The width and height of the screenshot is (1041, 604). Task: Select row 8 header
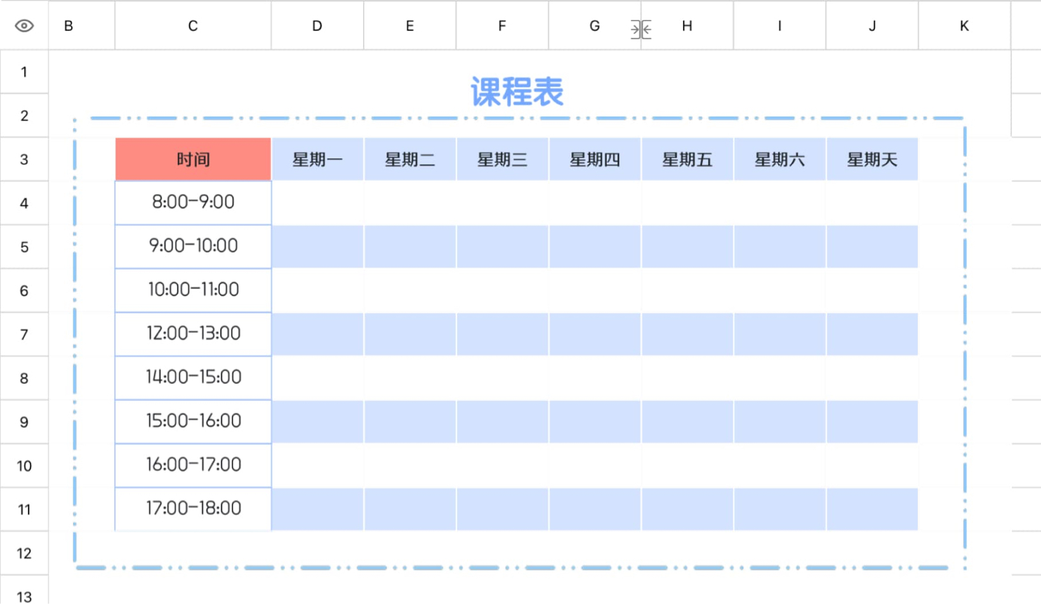pos(24,378)
